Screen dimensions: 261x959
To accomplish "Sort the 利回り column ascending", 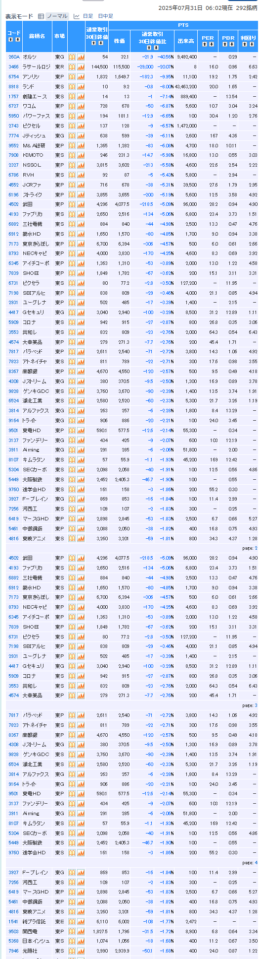I will pyautogui.click(x=245, y=44).
